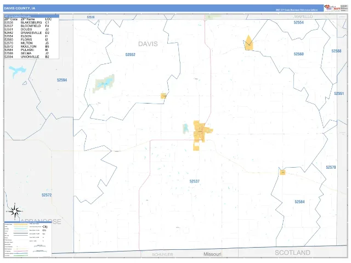Click the orange Bloomfield city area
This screenshot has height=263, width=351.
(201, 134)
